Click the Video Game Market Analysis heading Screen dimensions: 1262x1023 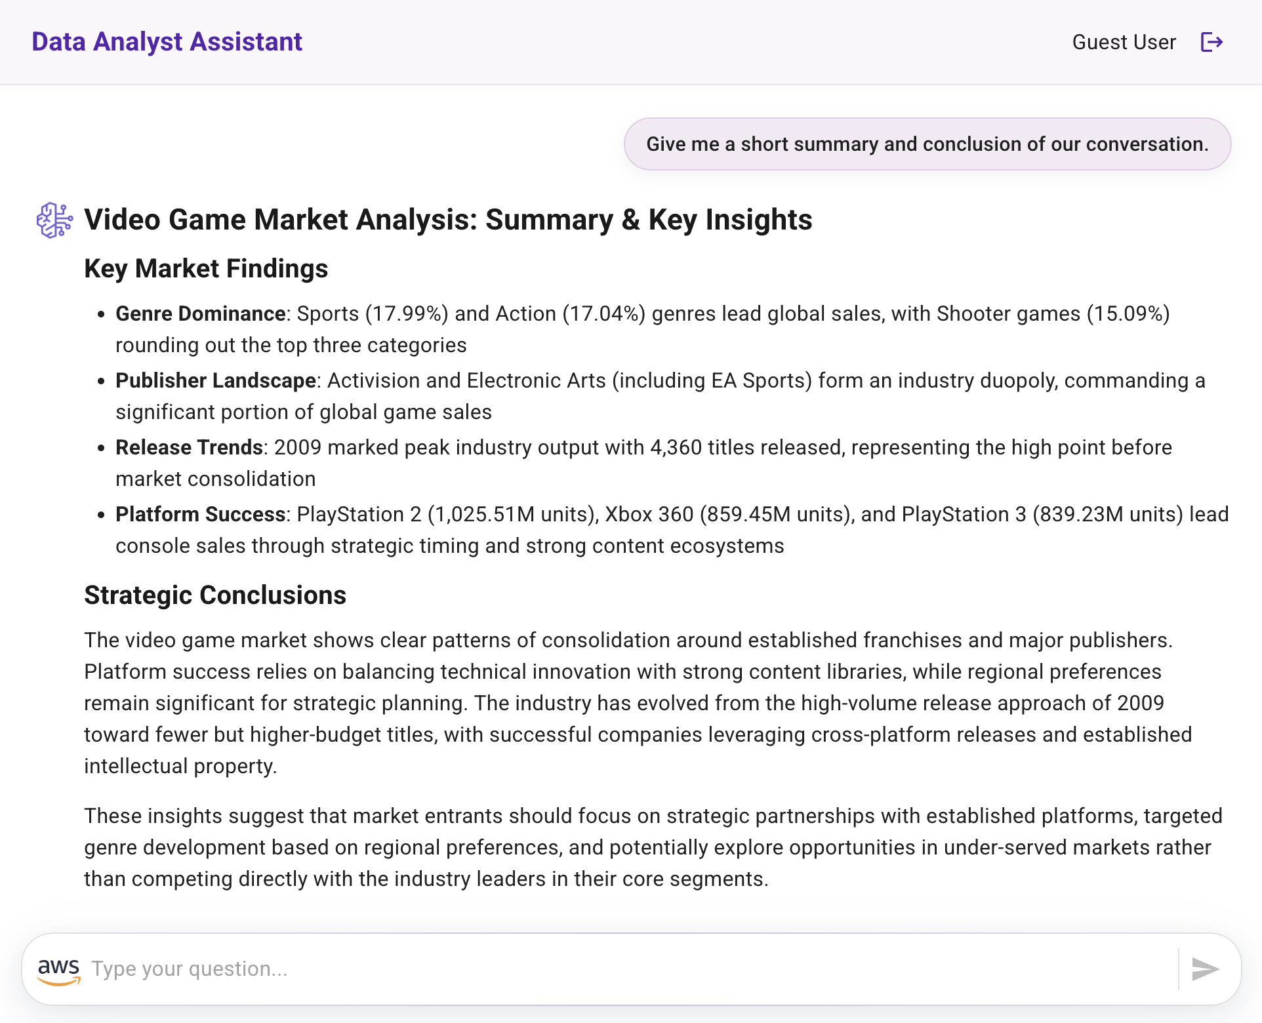448,219
